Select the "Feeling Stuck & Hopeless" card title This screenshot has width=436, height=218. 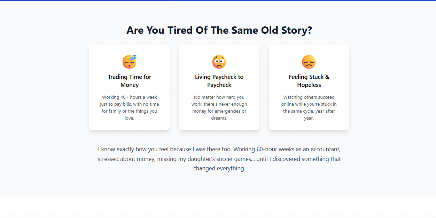(x=309, y=81)
